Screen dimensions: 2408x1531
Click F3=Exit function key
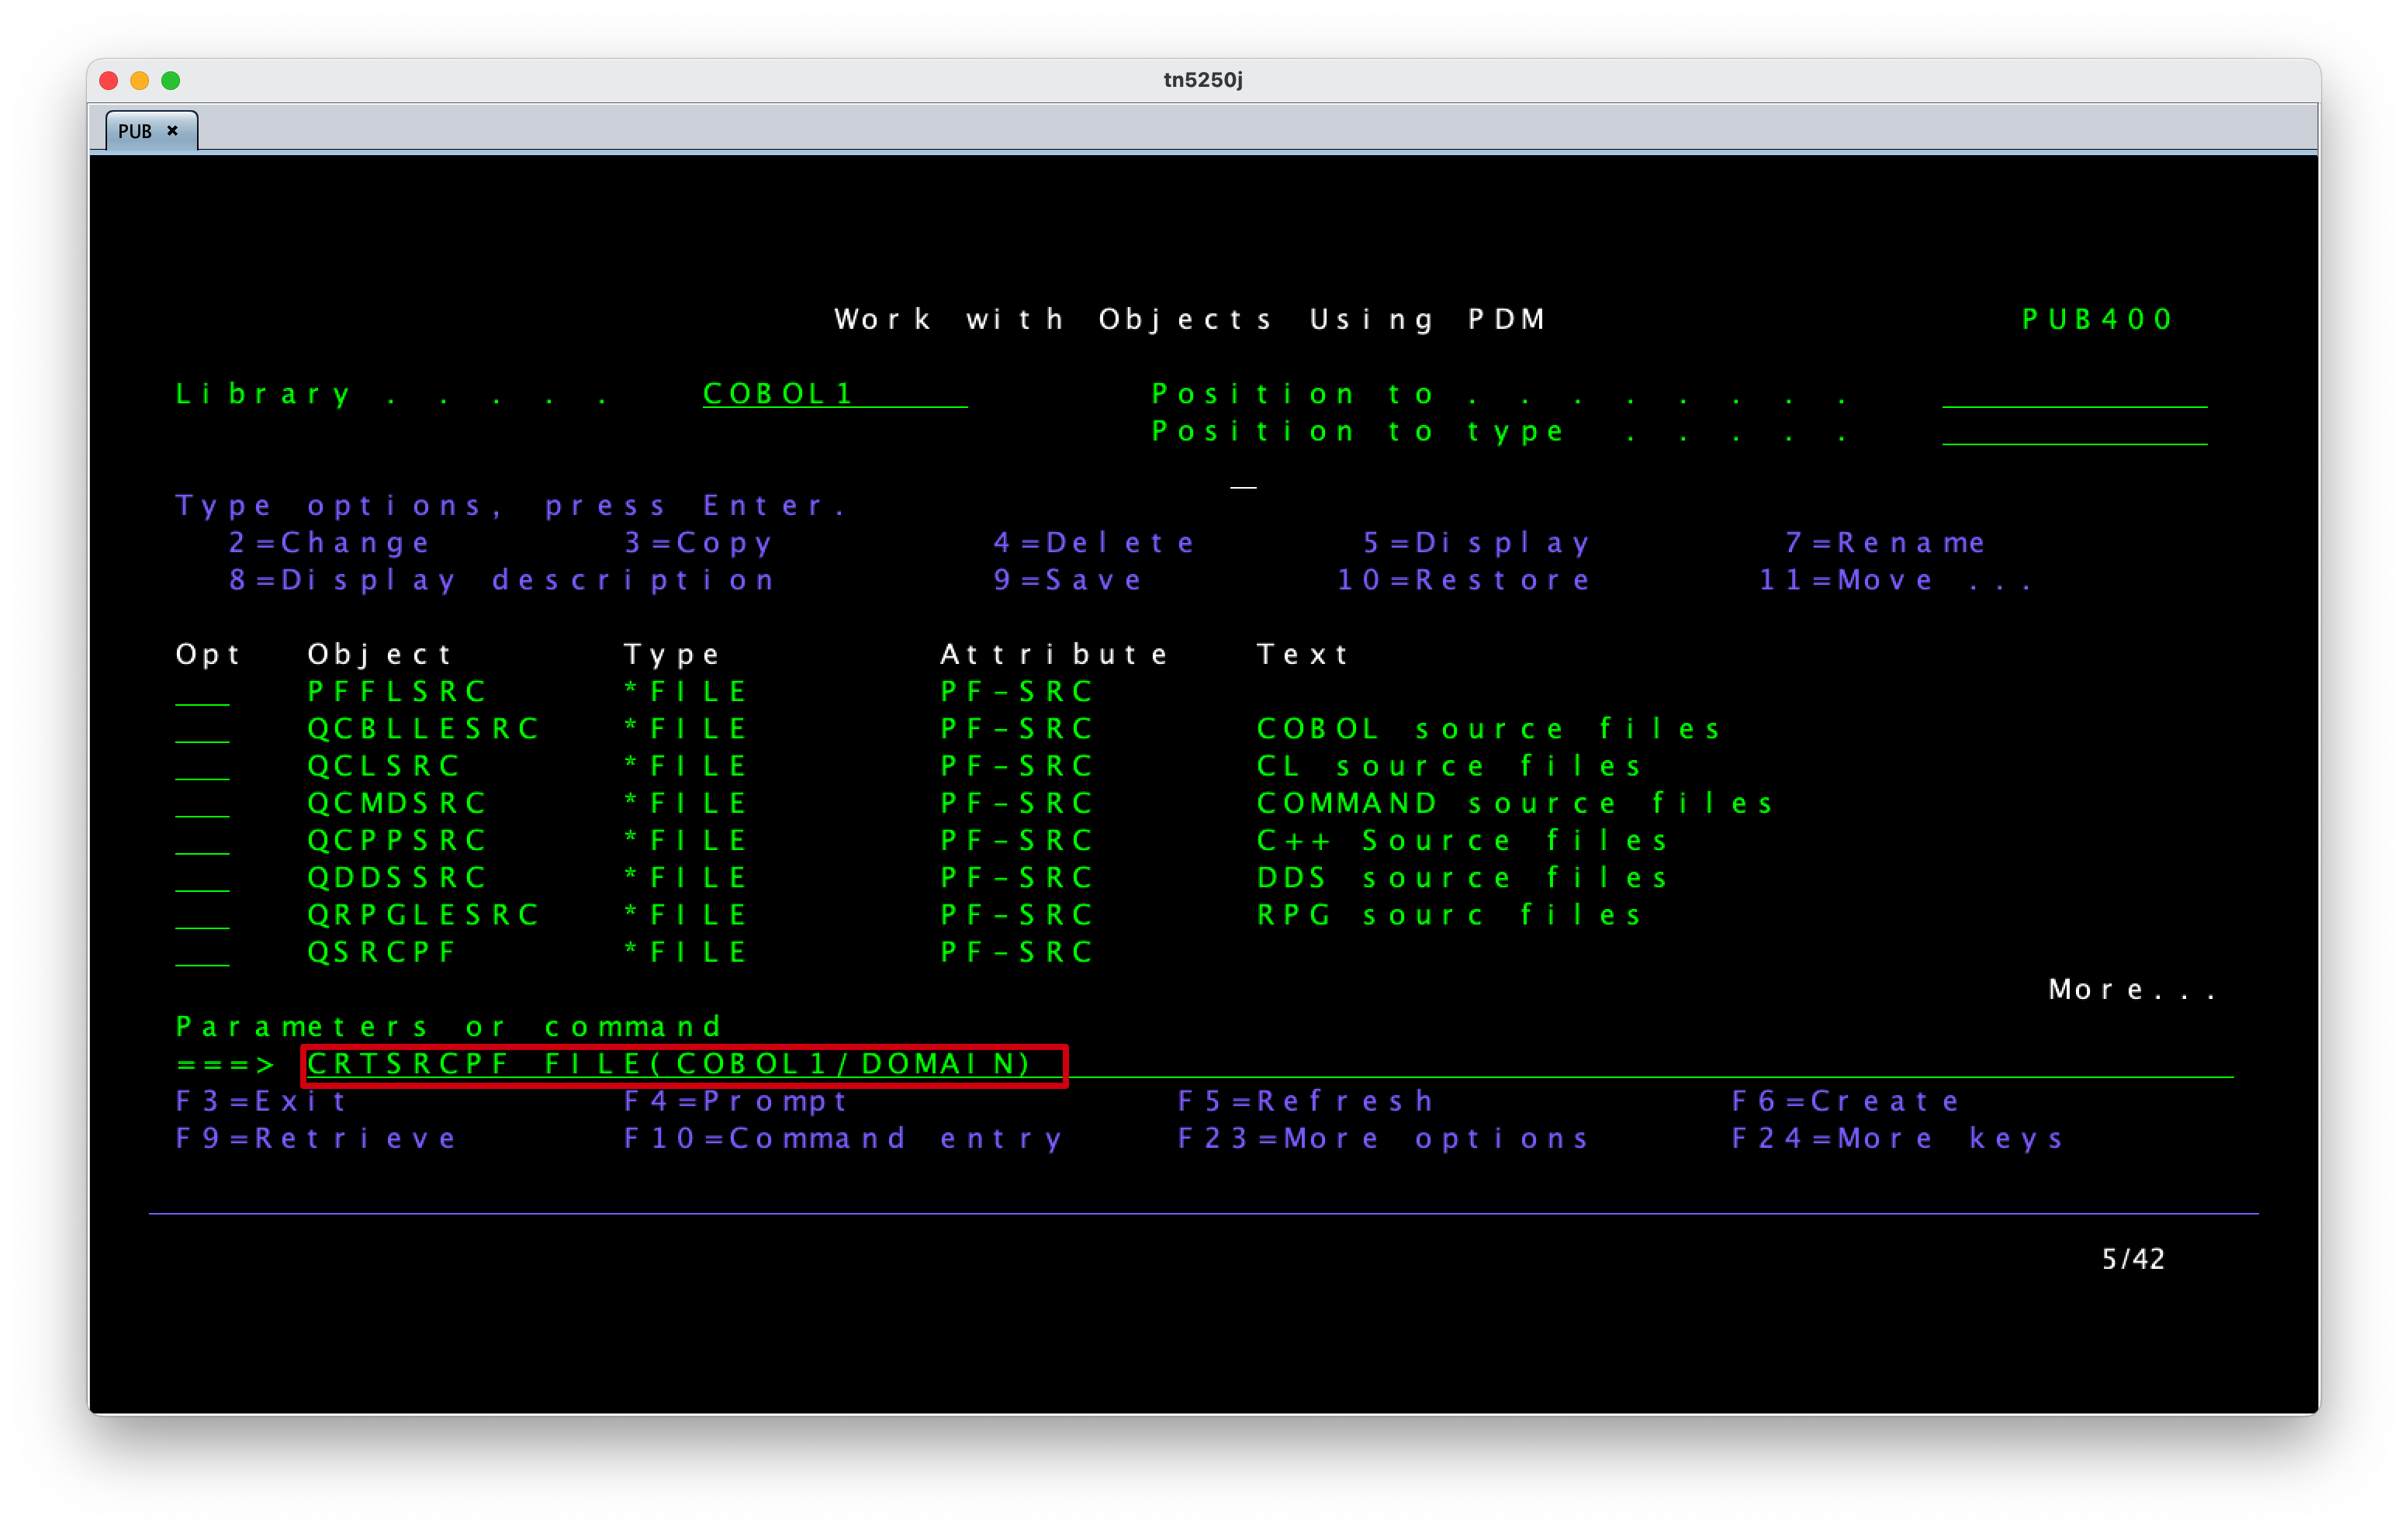click(x=262, y=1101)
